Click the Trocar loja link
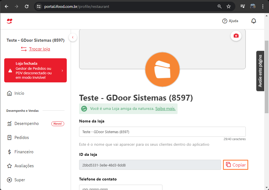 click(x=40, y=49)
